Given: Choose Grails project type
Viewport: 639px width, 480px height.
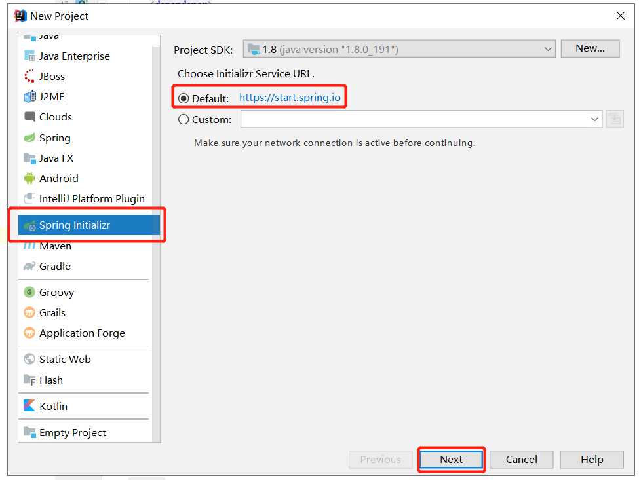Looking at the screenshot, I should point(85,312).
